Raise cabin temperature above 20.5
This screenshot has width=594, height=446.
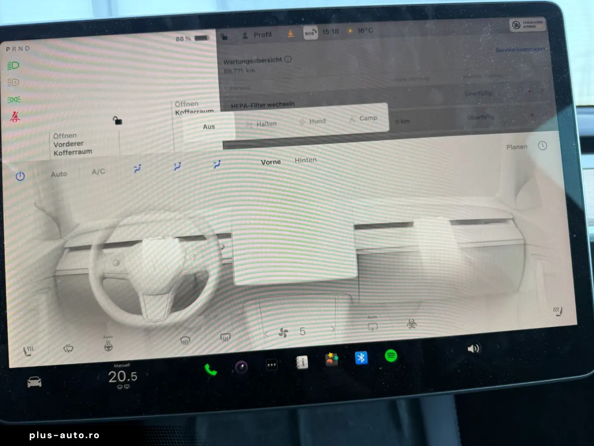[x=147, y=375]
